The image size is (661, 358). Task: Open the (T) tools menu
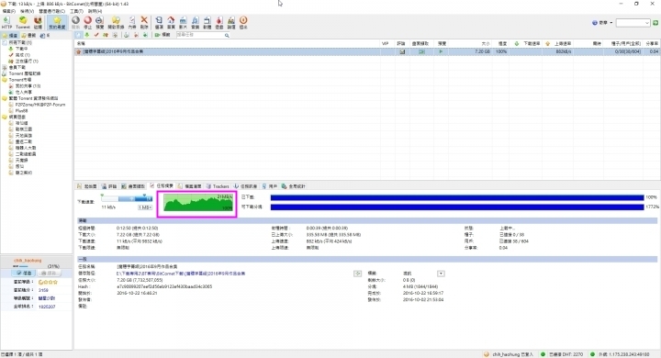pyautogui.click(x=76, y=11)
